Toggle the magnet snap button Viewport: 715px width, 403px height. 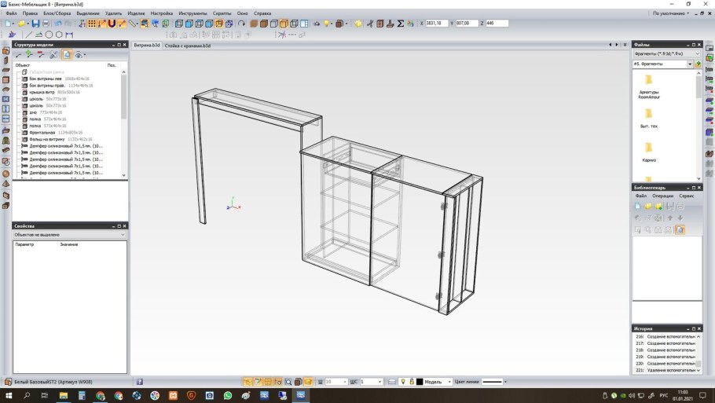(x=112, y=24)
